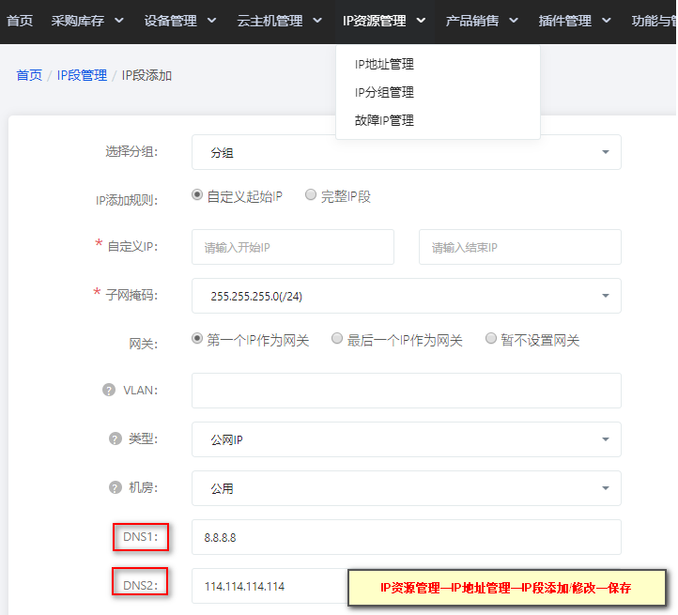Choose 最后一个IP作为网关 radio option
678x615 pixels.
(x=337, y=338)
